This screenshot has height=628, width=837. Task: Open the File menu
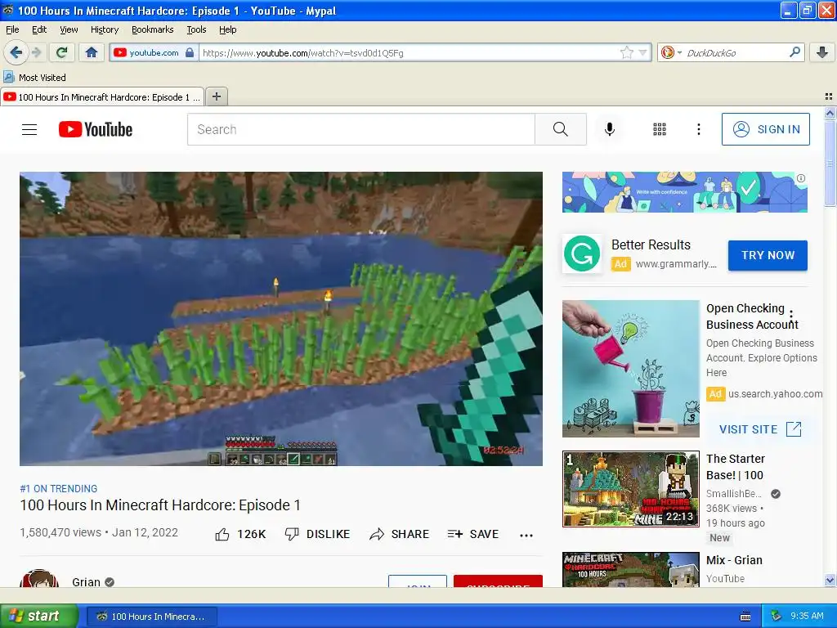point(12,29)
